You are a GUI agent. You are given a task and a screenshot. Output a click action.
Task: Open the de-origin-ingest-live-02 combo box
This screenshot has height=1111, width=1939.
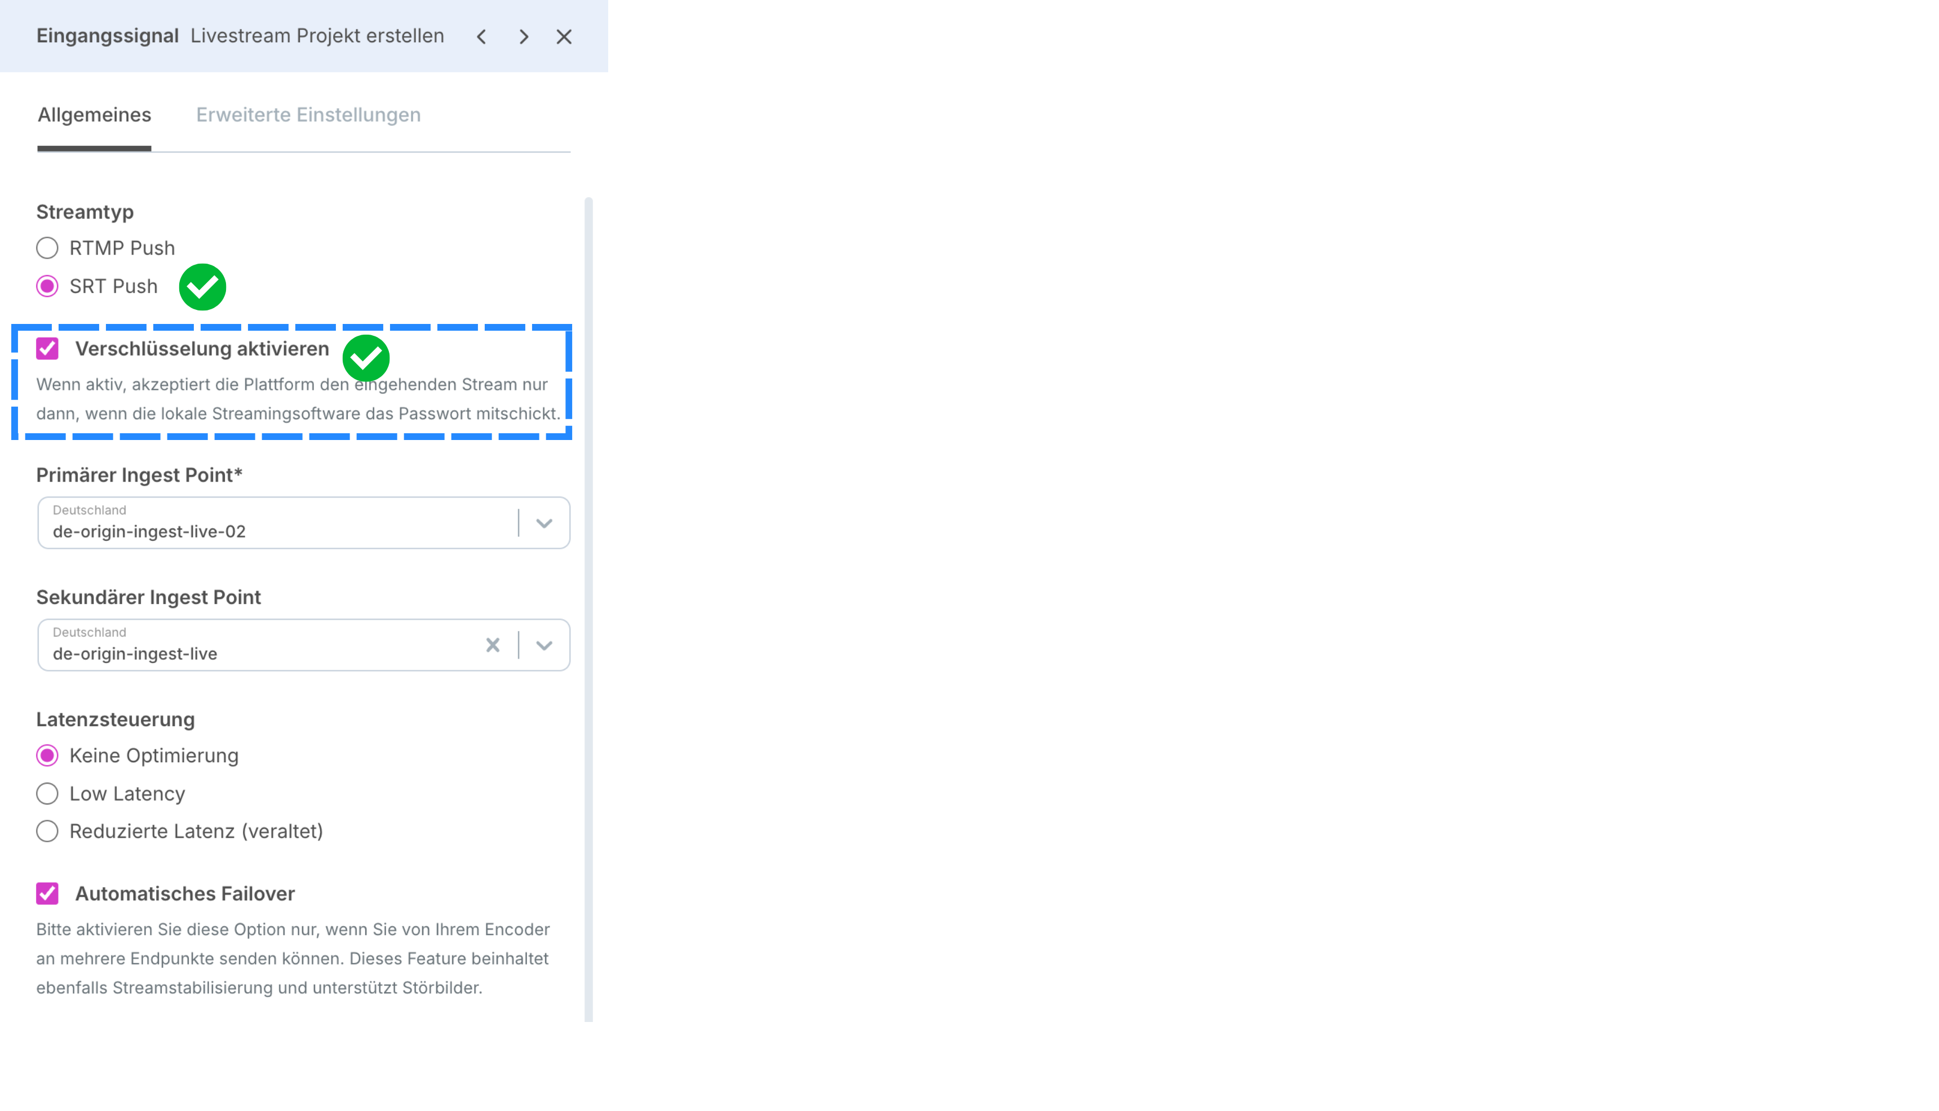tap(275, 523)
